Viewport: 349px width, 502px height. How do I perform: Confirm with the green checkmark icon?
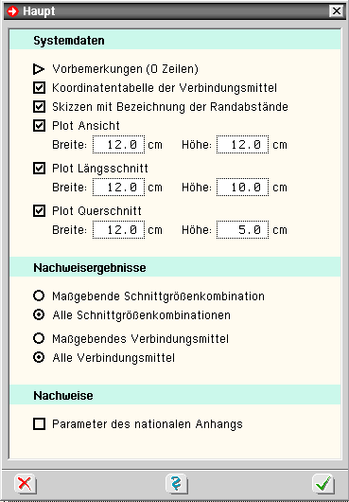click(323, 484)
